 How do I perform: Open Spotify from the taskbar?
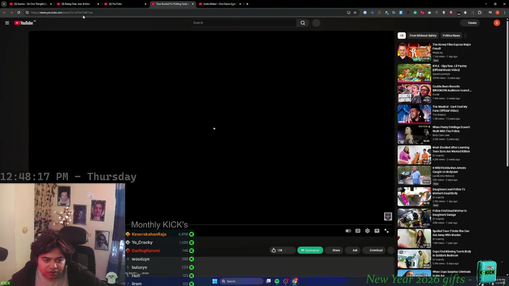[277, 281]
